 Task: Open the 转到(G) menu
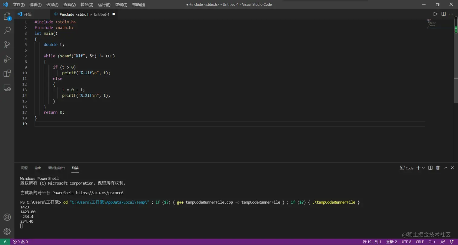87,5
